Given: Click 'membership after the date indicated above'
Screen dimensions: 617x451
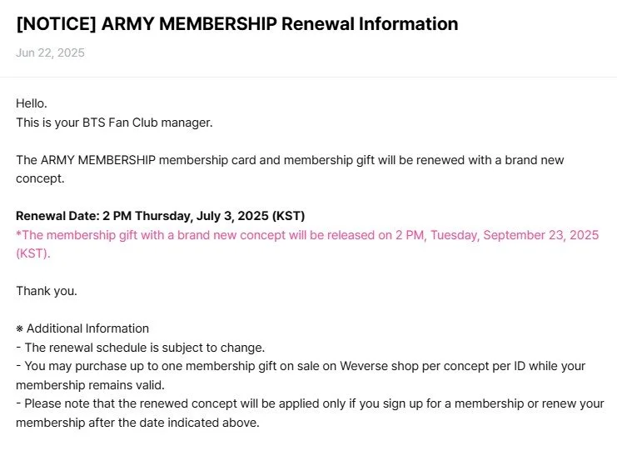Looking at the screenshot, I should pyautogui.click(x=137, y=423).
